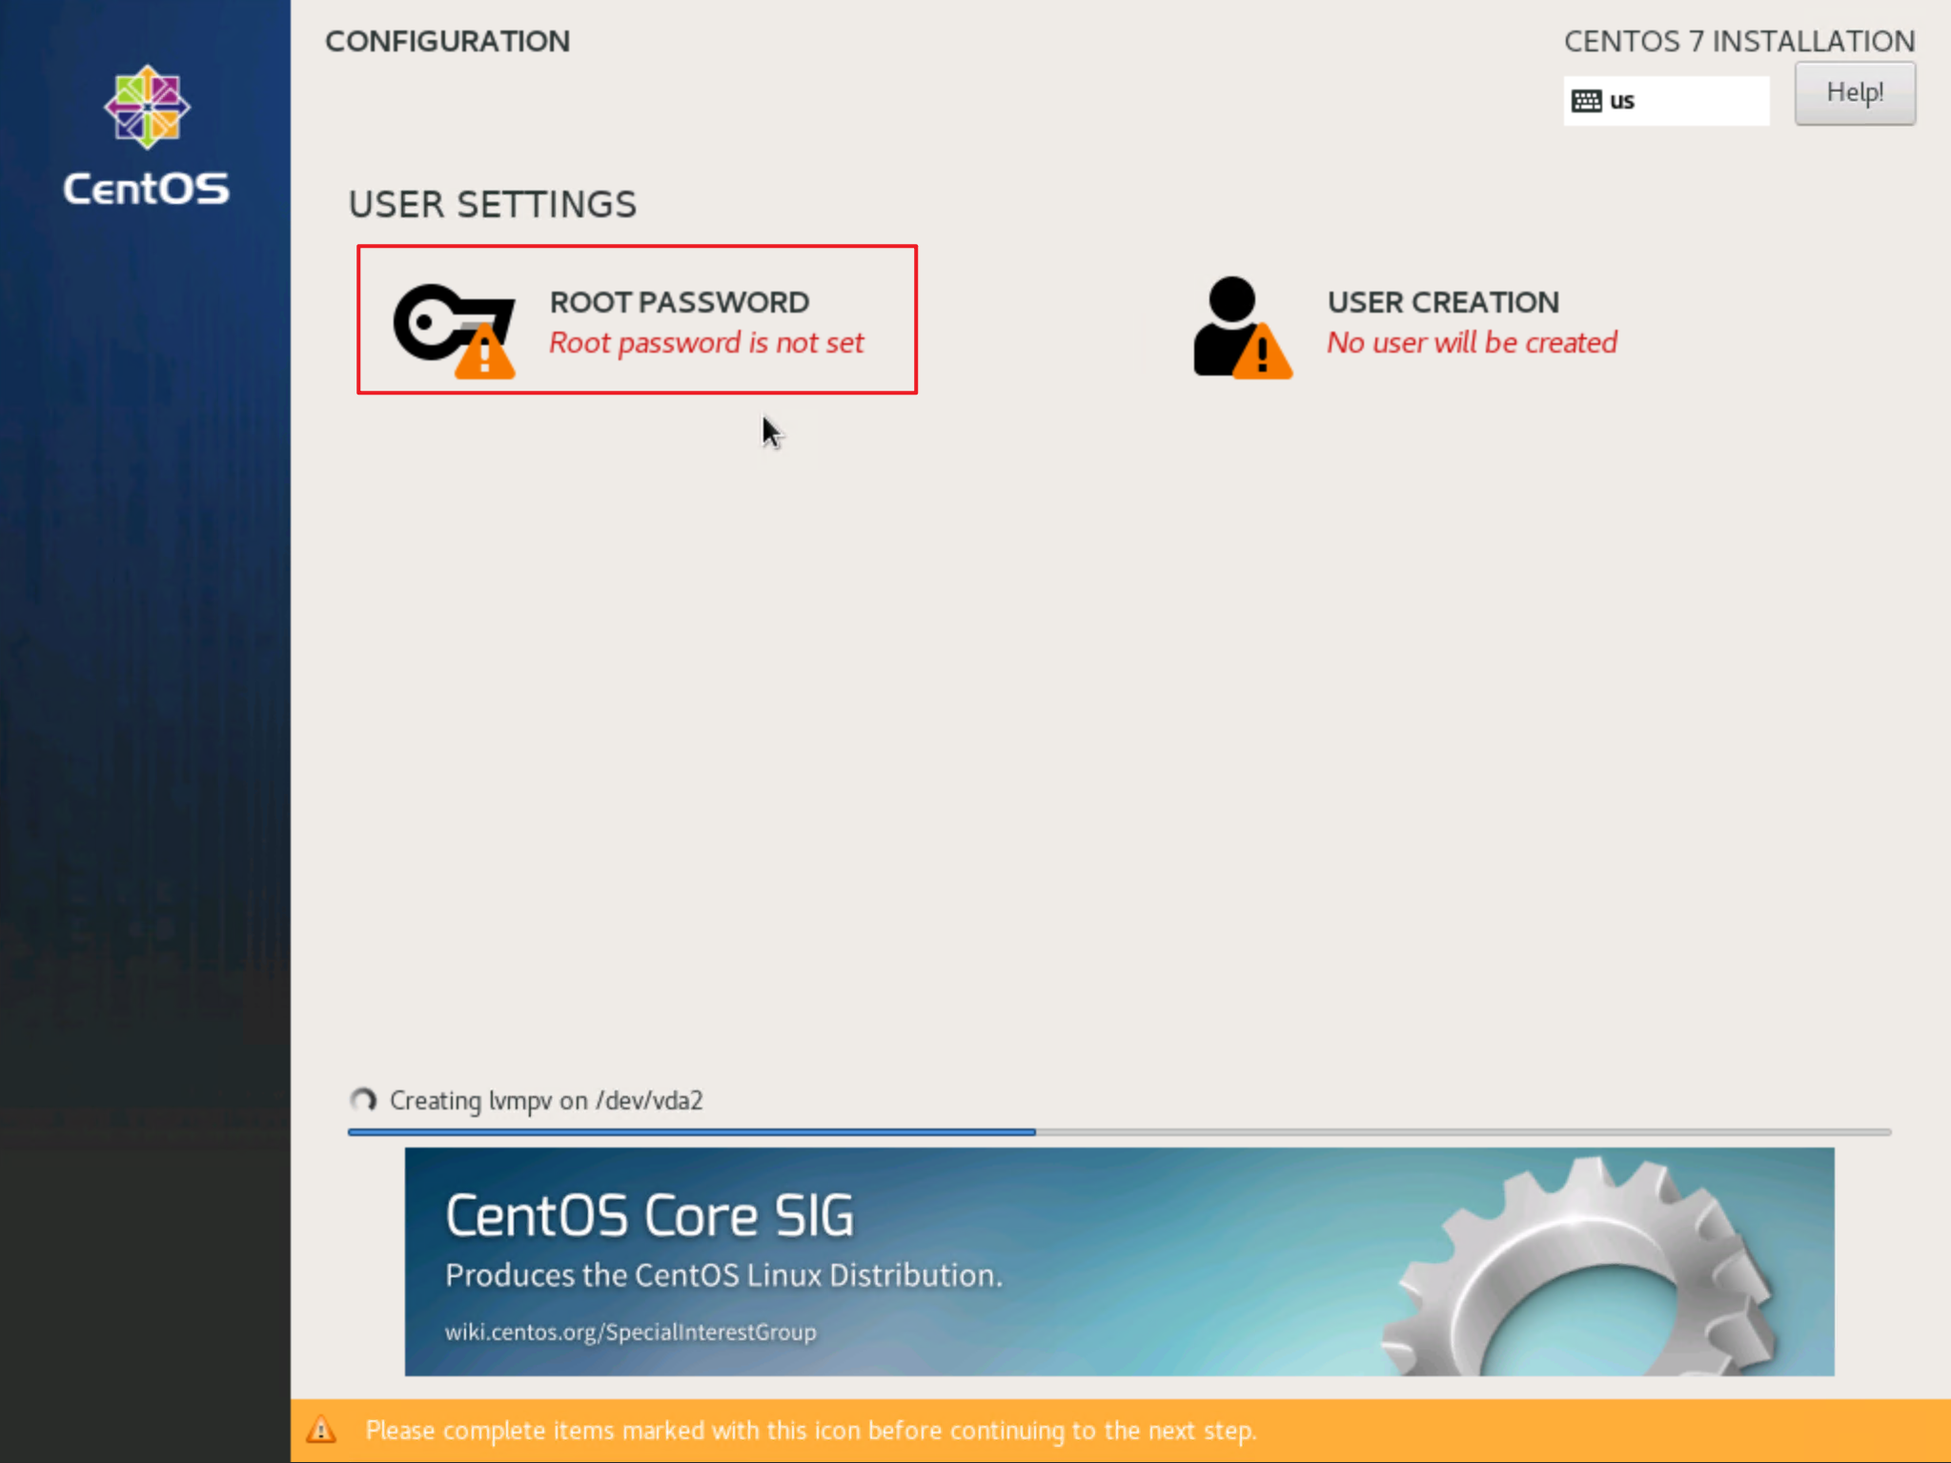
Task: Open ROOT PASSWORD settings
Action: (679, 302)
